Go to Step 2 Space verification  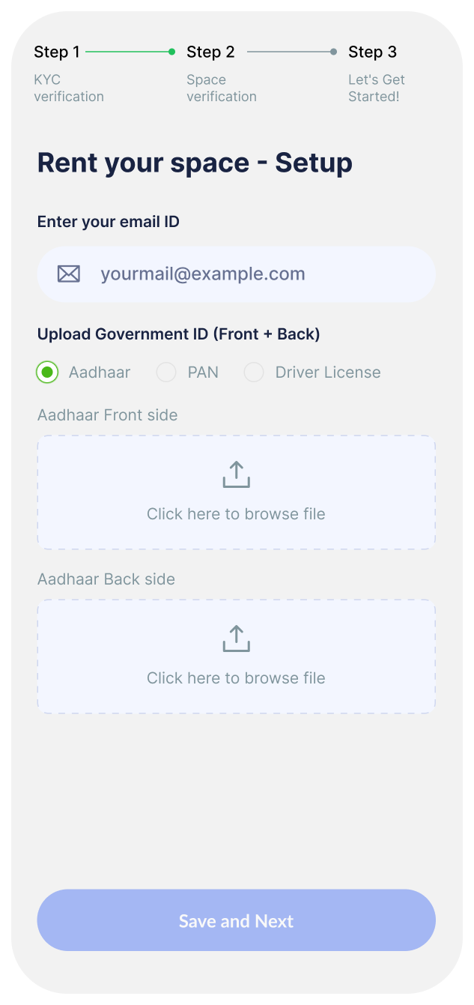pyautogui.click(x=222, y=73)
